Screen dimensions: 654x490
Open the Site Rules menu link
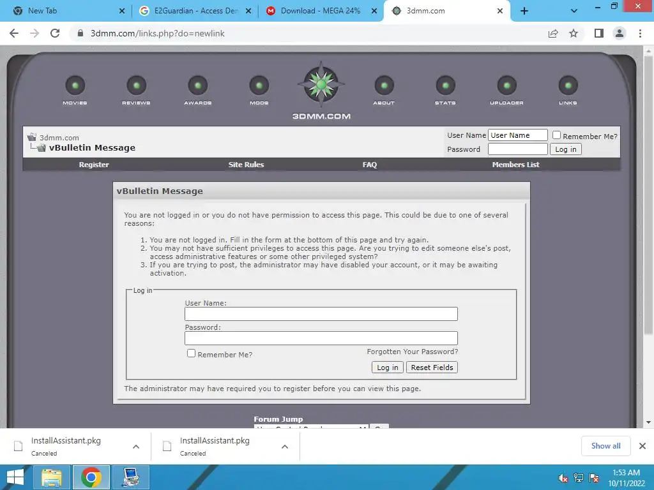click(246, 165)
